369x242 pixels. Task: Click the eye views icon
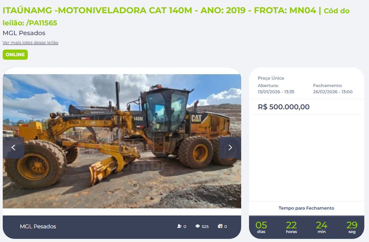click(x=198, y=226)
